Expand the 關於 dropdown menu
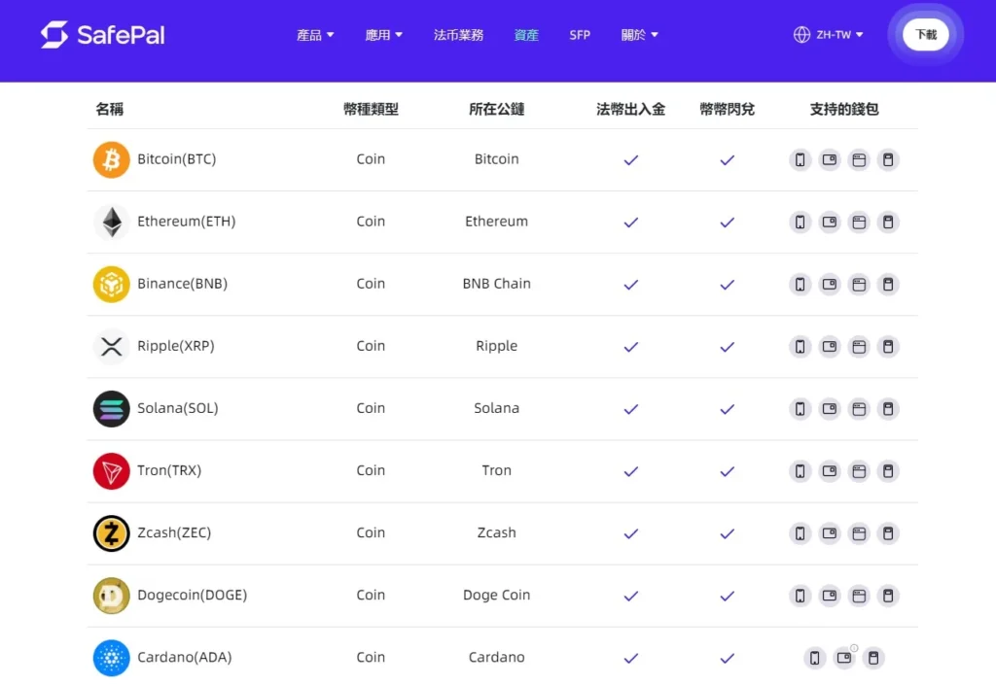Viewport: 996px width, 685px height. [x=639, y=35]
